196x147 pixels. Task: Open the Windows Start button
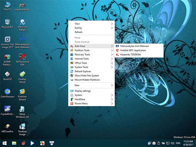pyautogui.click(x=5, y=143)
